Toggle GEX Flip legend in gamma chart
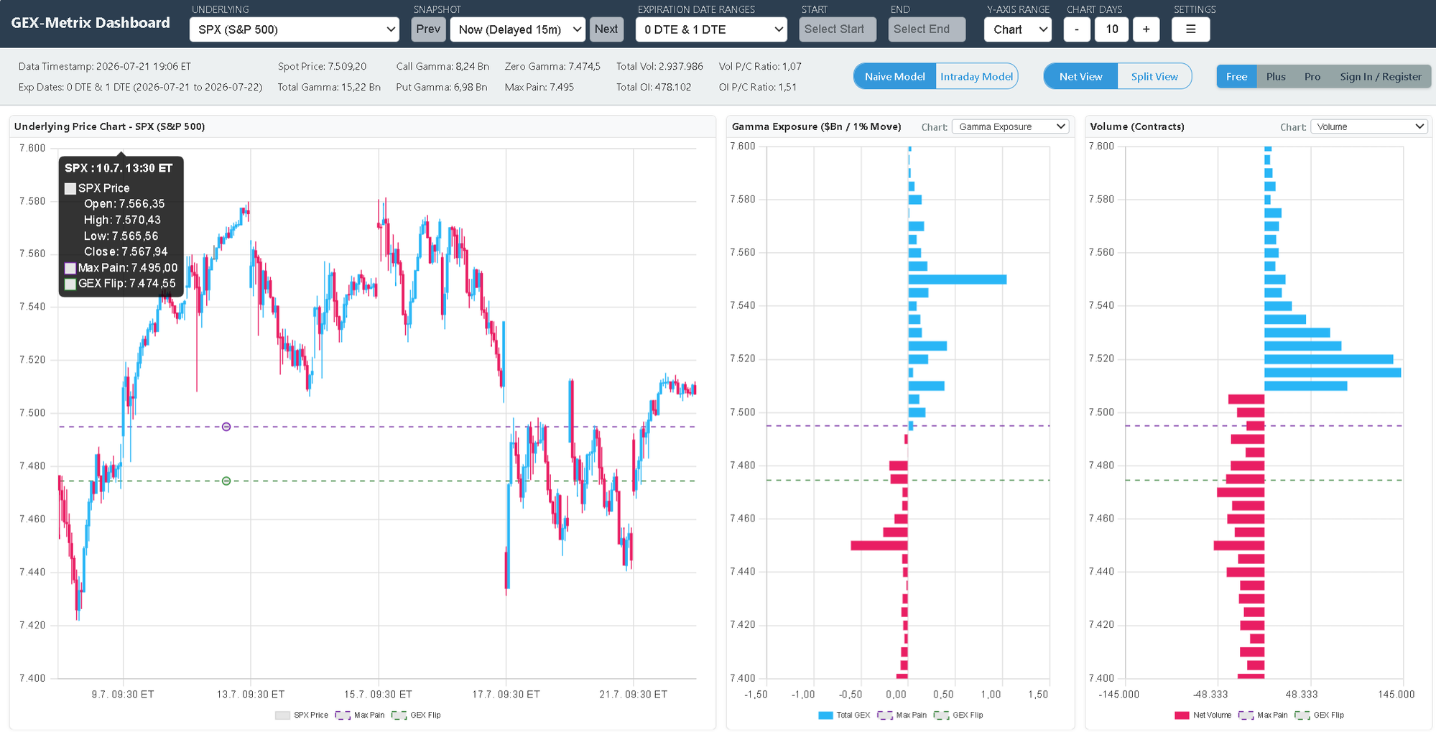The width and height of the screenshot is (1436, 732). pos(958,715)
